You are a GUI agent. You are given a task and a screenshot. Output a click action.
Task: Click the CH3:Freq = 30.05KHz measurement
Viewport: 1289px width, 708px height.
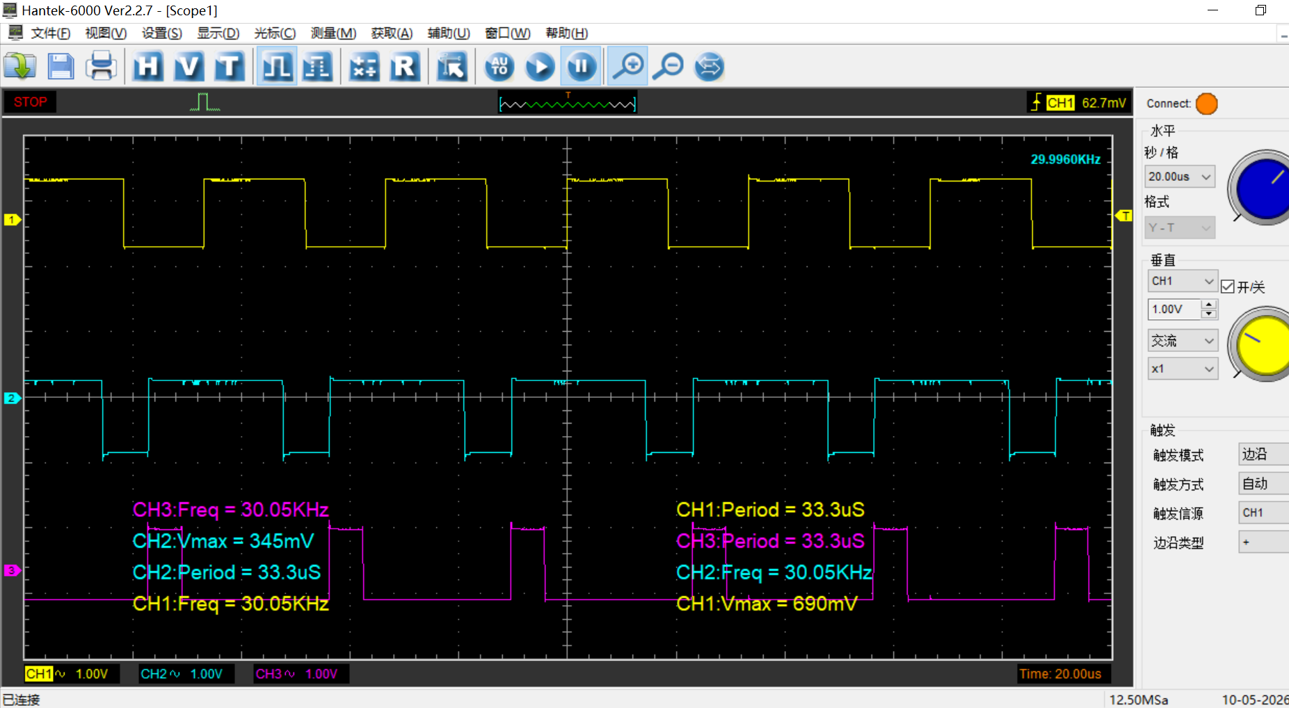tap(230, 510)
